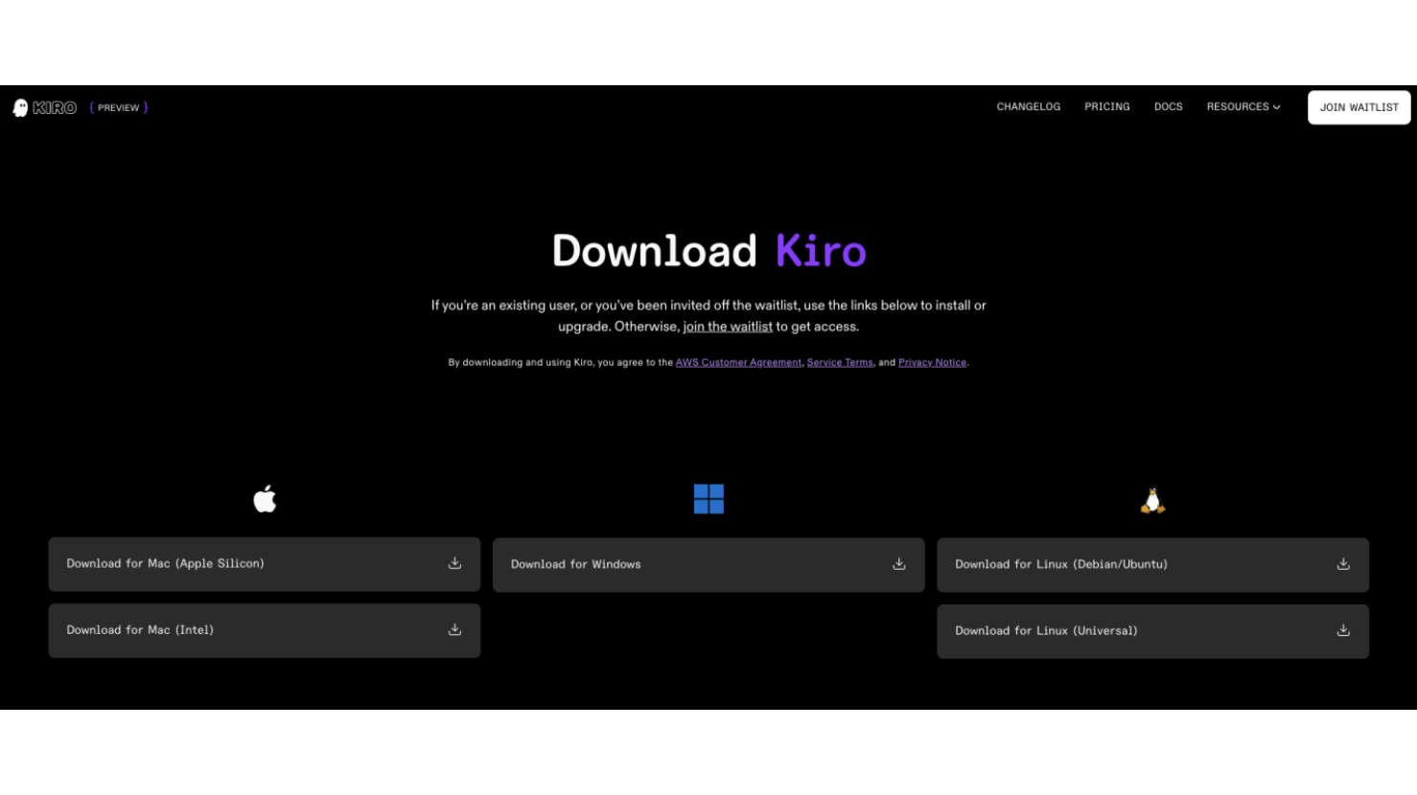Click the Linux penguin icon
Image resolution: width=1417 pixels, height=795 pixels.
[1152, 501]
